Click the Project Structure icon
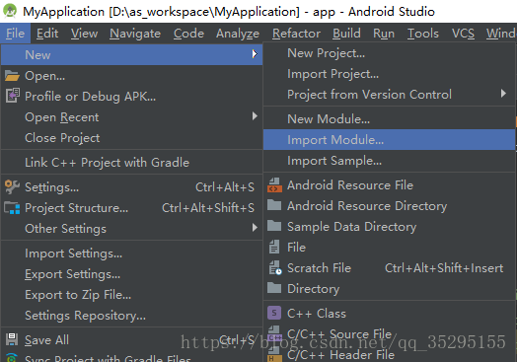Screen dimensions: 517x362 point(12,208)
